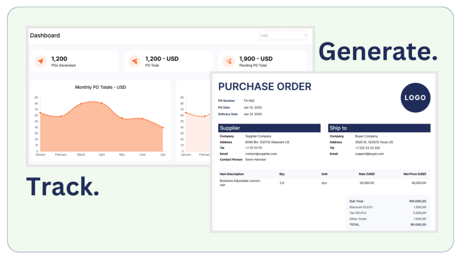Click the contact@supplier.com email link
The height and width of the screenshot is (259, 461).
tap(260, 153)
